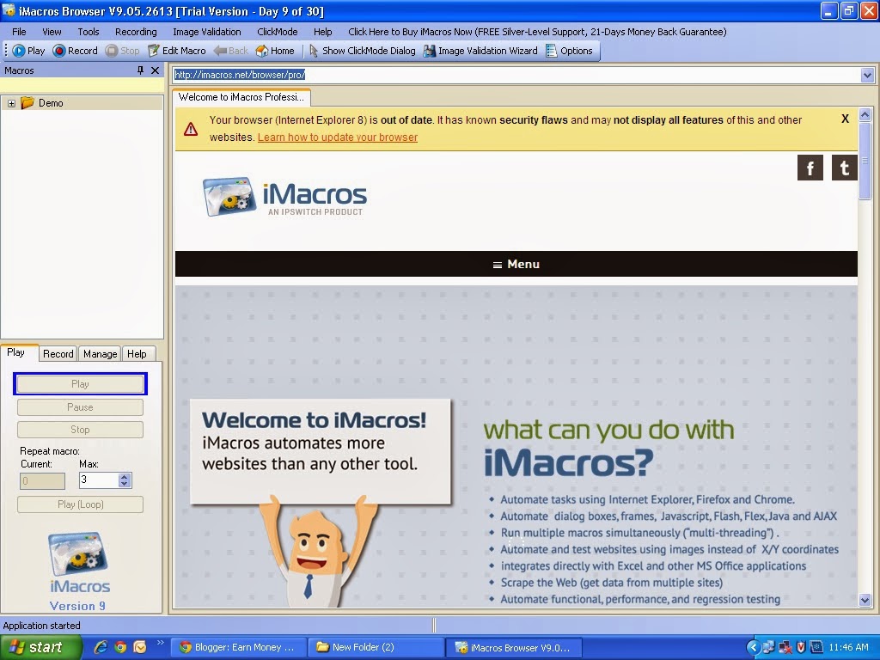This screenshot has height=660, width=880.
Task: Navigate Home via the toolbar house icon
Action: click(275, 51)
